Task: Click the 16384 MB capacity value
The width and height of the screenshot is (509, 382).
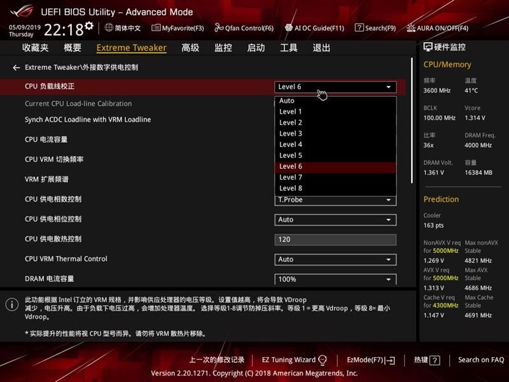Action: 478,173
